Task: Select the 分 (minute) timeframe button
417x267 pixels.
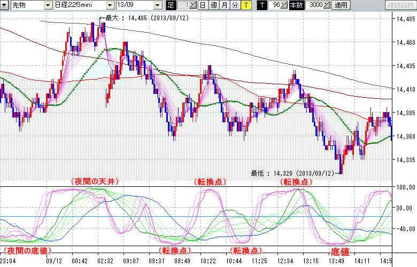Action: 235,5
